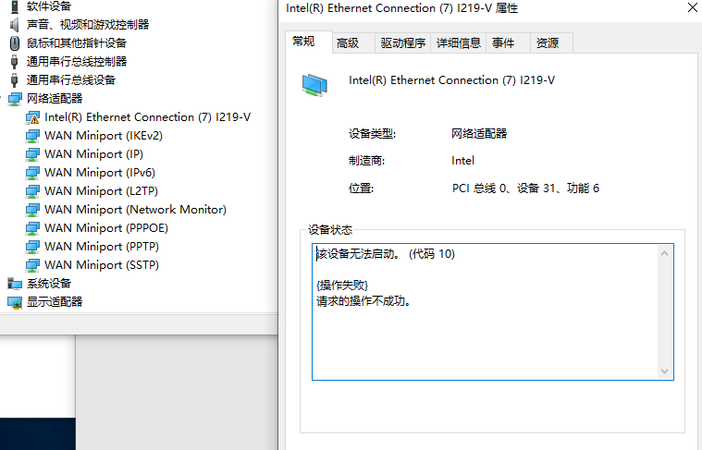Go to the 详细信息 tab
This screenshot has height=450, width=702.
(459, 43)
